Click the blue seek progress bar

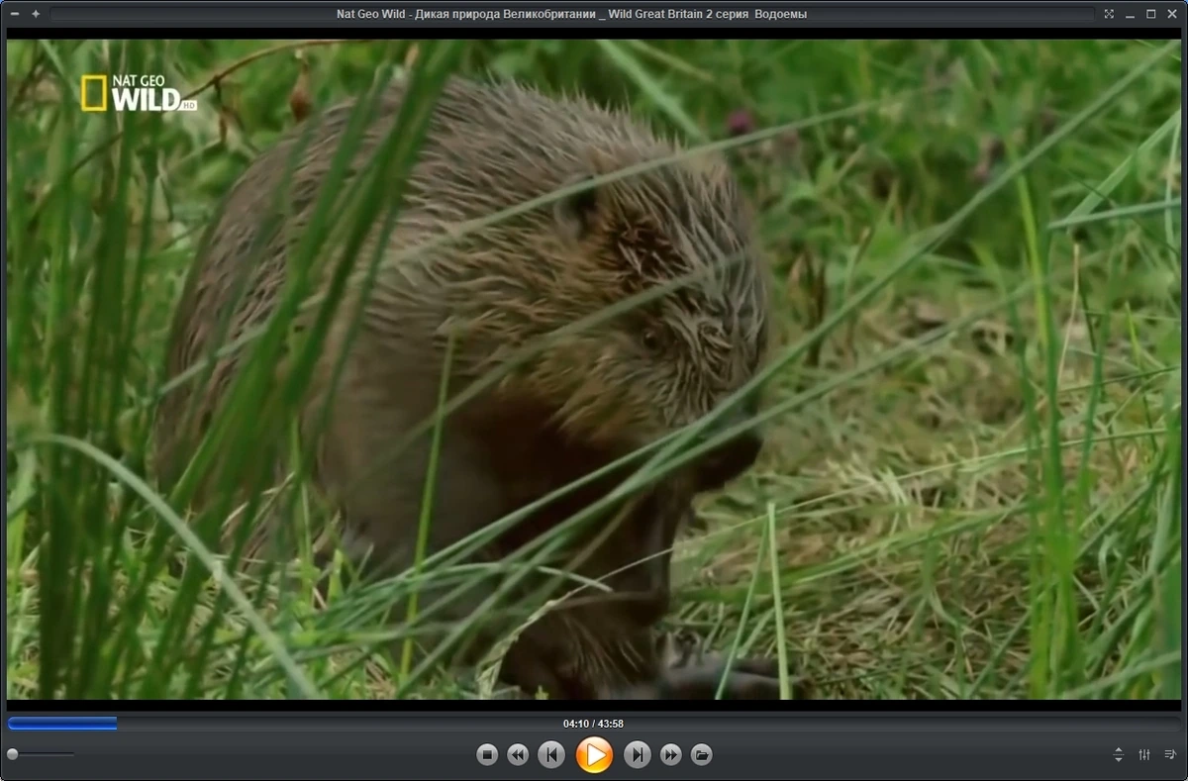pos(62,724)
